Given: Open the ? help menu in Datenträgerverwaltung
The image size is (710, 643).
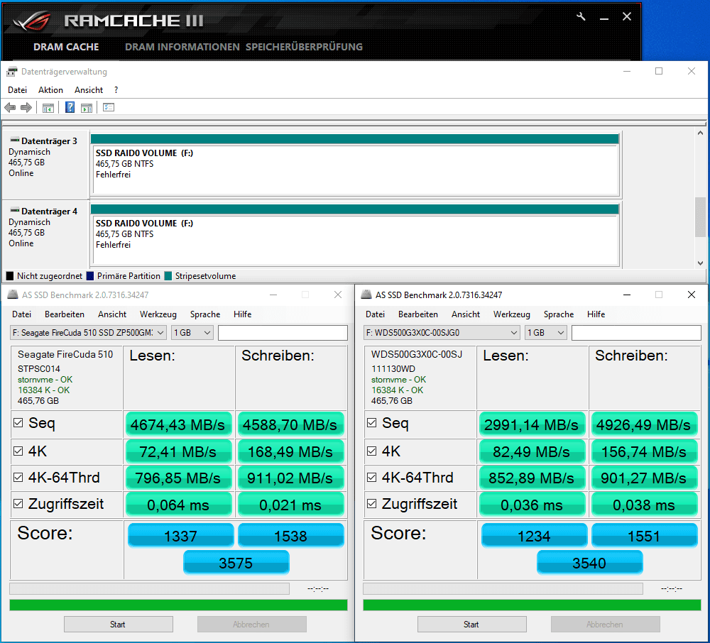Looking at the screenshot, I should (x=116, y=90).
